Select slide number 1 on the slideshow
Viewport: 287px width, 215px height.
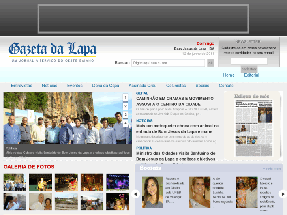(x=126, y=98)
